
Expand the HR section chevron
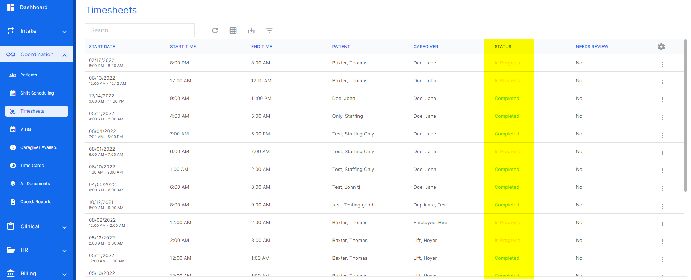65,251
